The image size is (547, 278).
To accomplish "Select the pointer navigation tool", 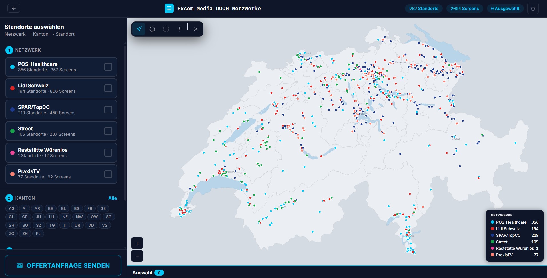I will pos(139,29).
